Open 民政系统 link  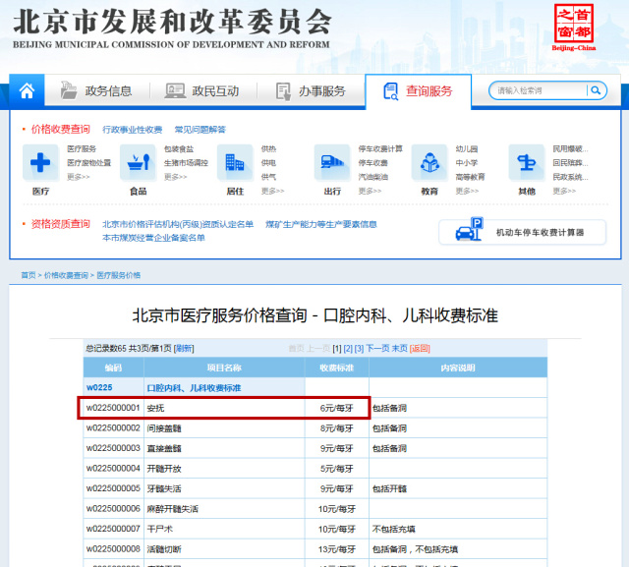pyautogui.click(x=570, y=177)
